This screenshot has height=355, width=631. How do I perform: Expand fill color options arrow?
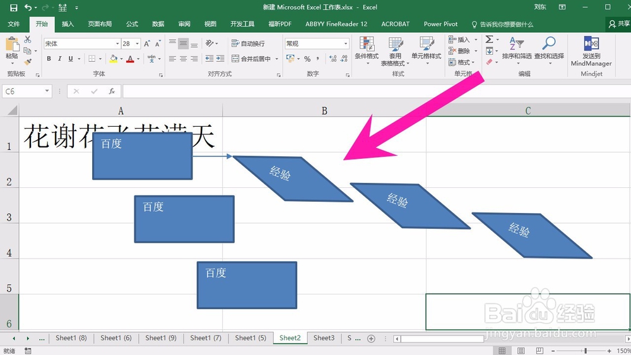tap(121, 59)
